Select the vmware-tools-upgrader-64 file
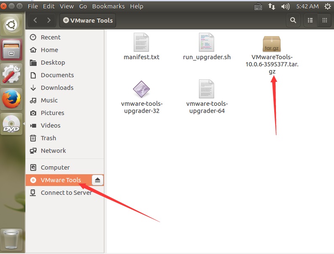The height and width of the screenshot is (254, 334). click(207, 89)
